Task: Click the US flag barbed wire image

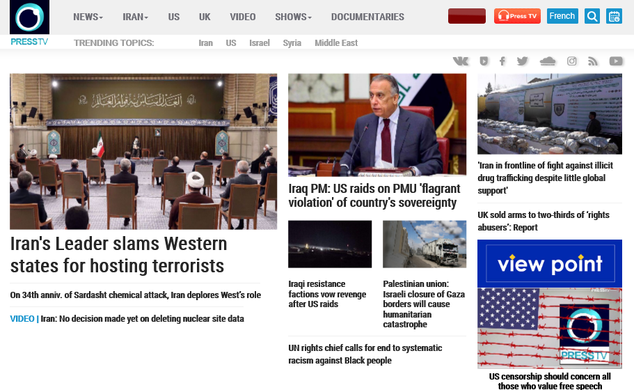Action: click(550, 328)
